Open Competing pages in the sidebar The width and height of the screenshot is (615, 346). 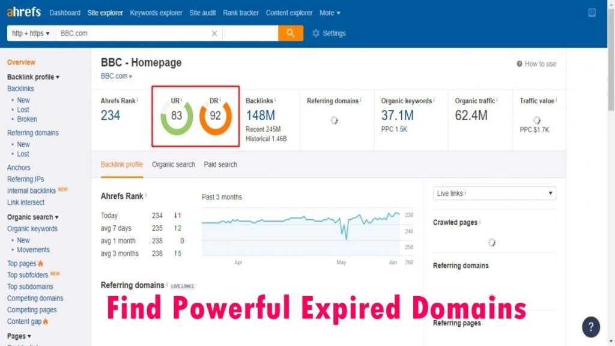click(x=32, y=310)
